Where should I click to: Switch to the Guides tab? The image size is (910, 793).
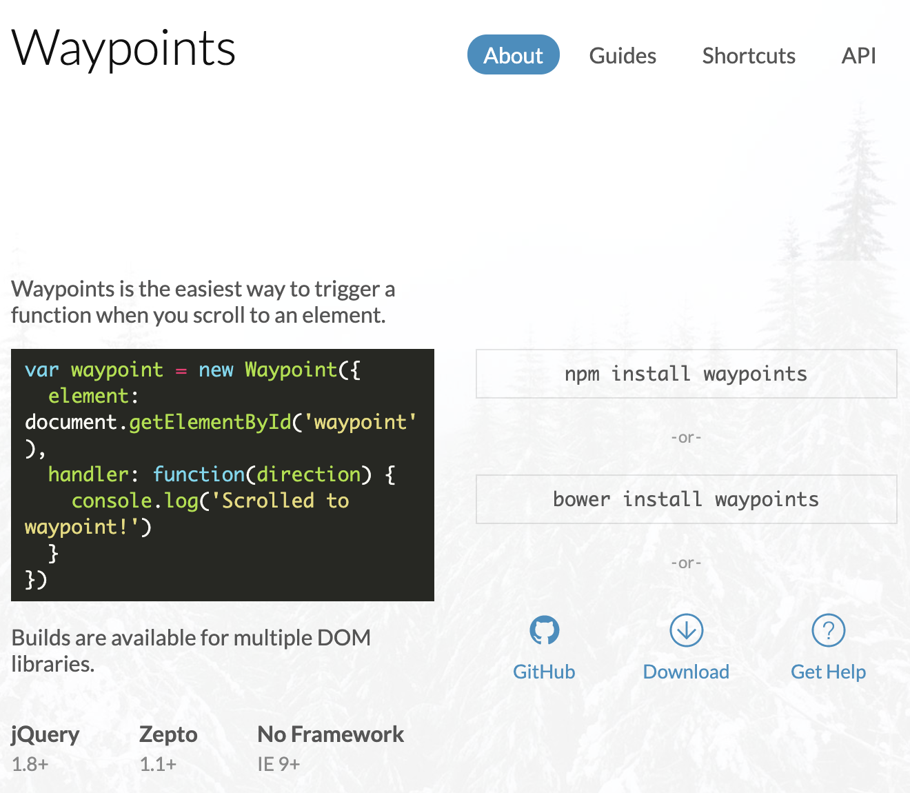point(623,55)
